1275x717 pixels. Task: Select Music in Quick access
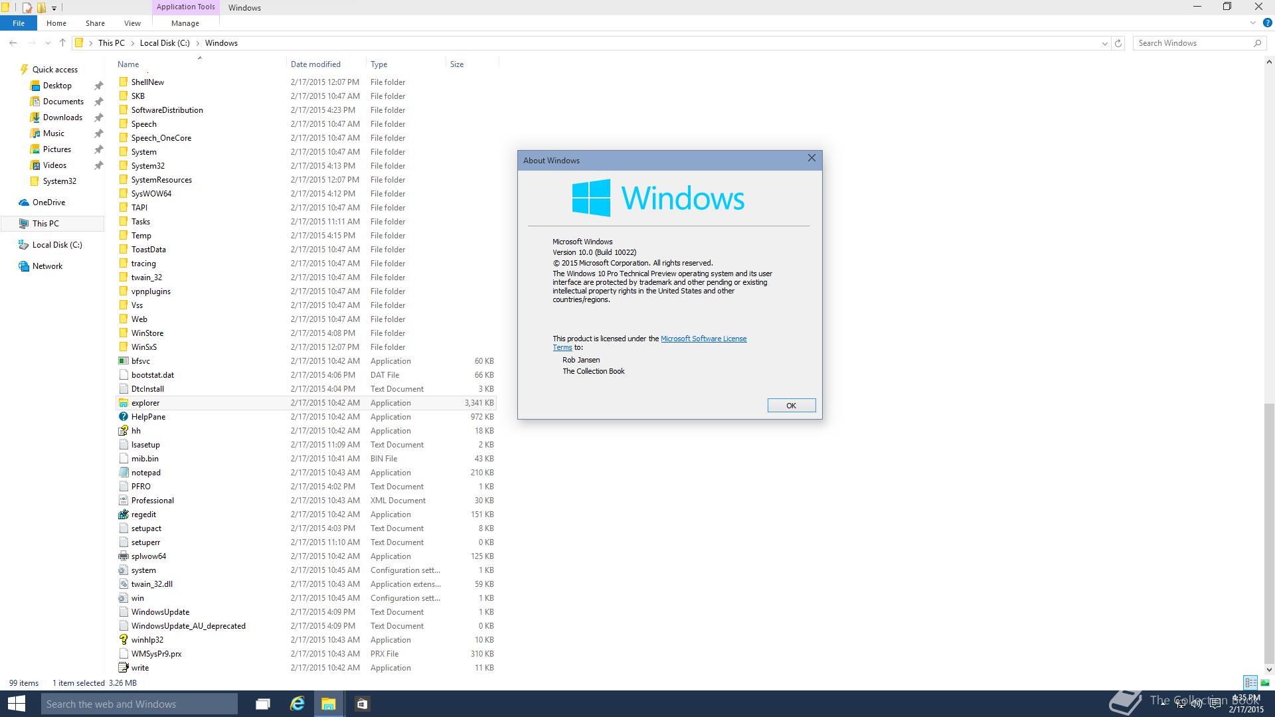pyautogui.click(x=54, y=133)
